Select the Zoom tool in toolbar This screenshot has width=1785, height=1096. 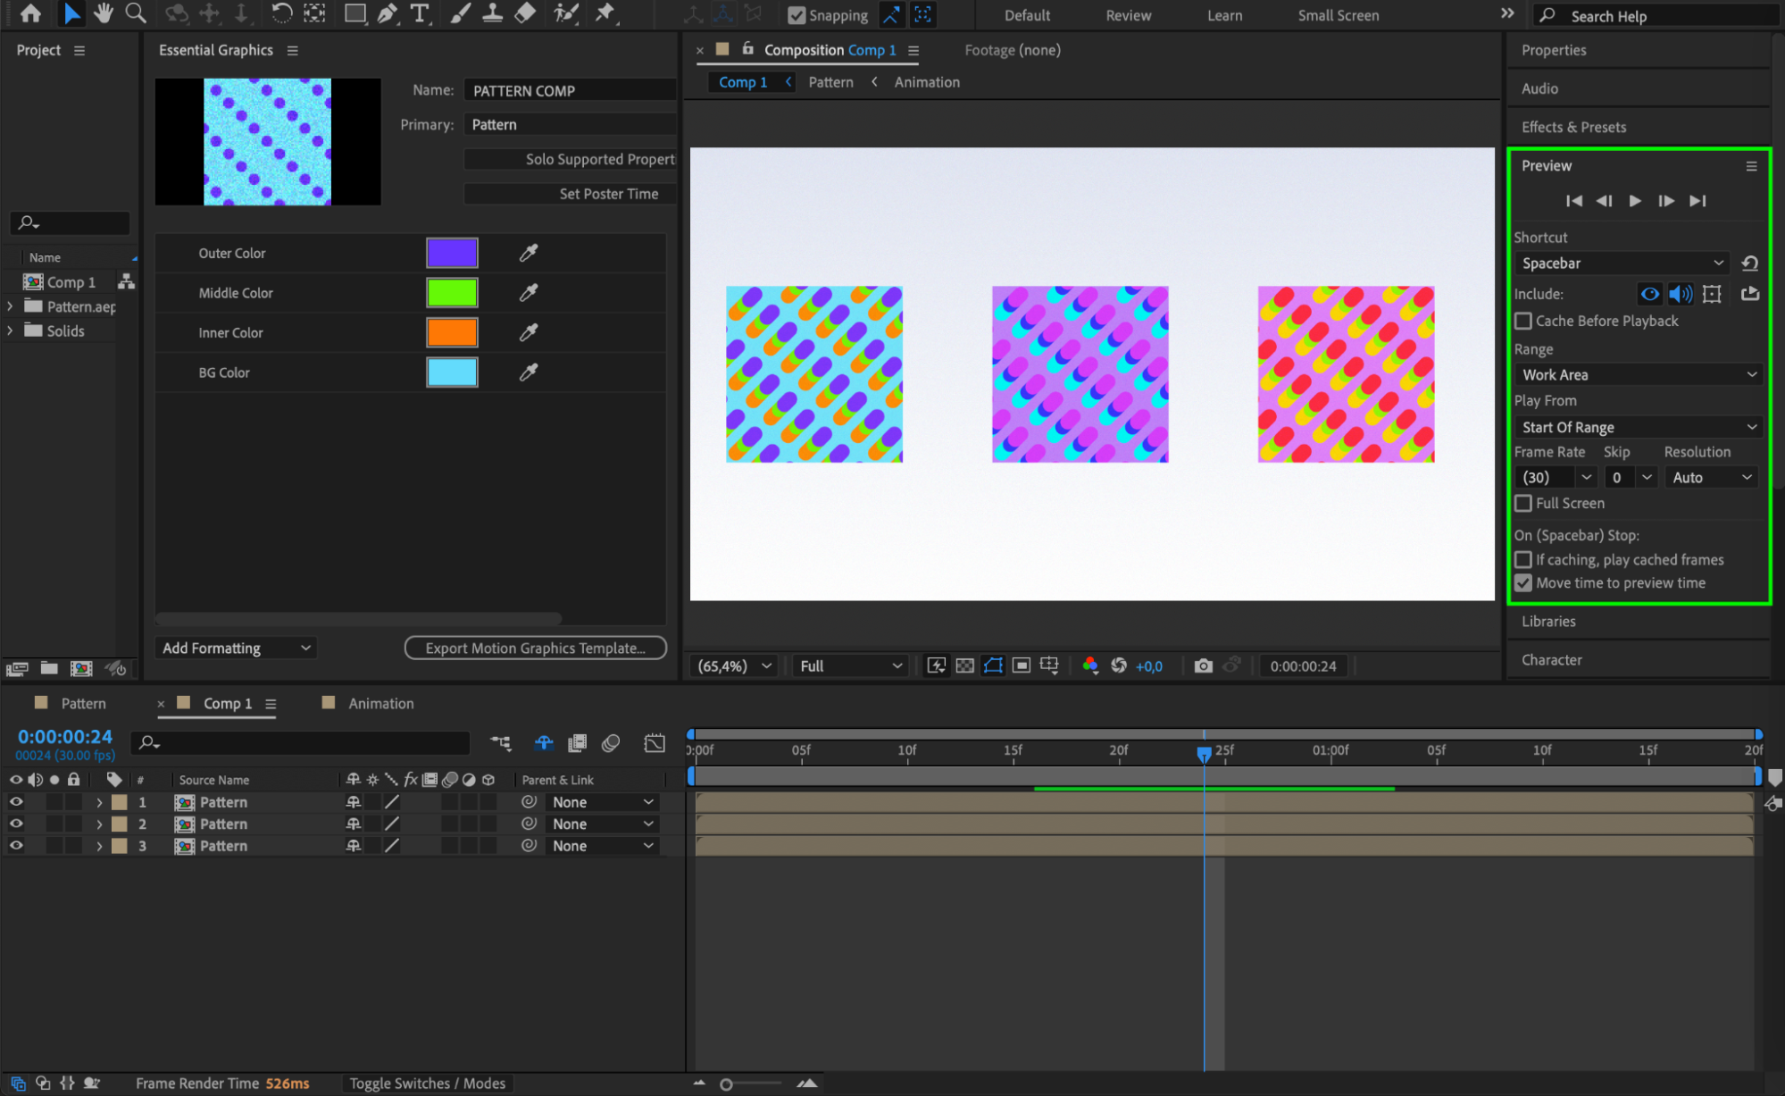136,13
